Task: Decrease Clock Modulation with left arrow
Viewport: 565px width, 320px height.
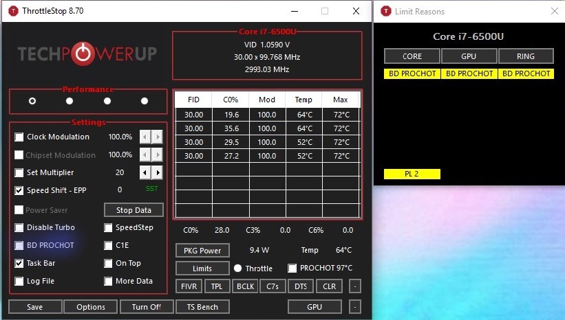Action: [x=145, y=137]
